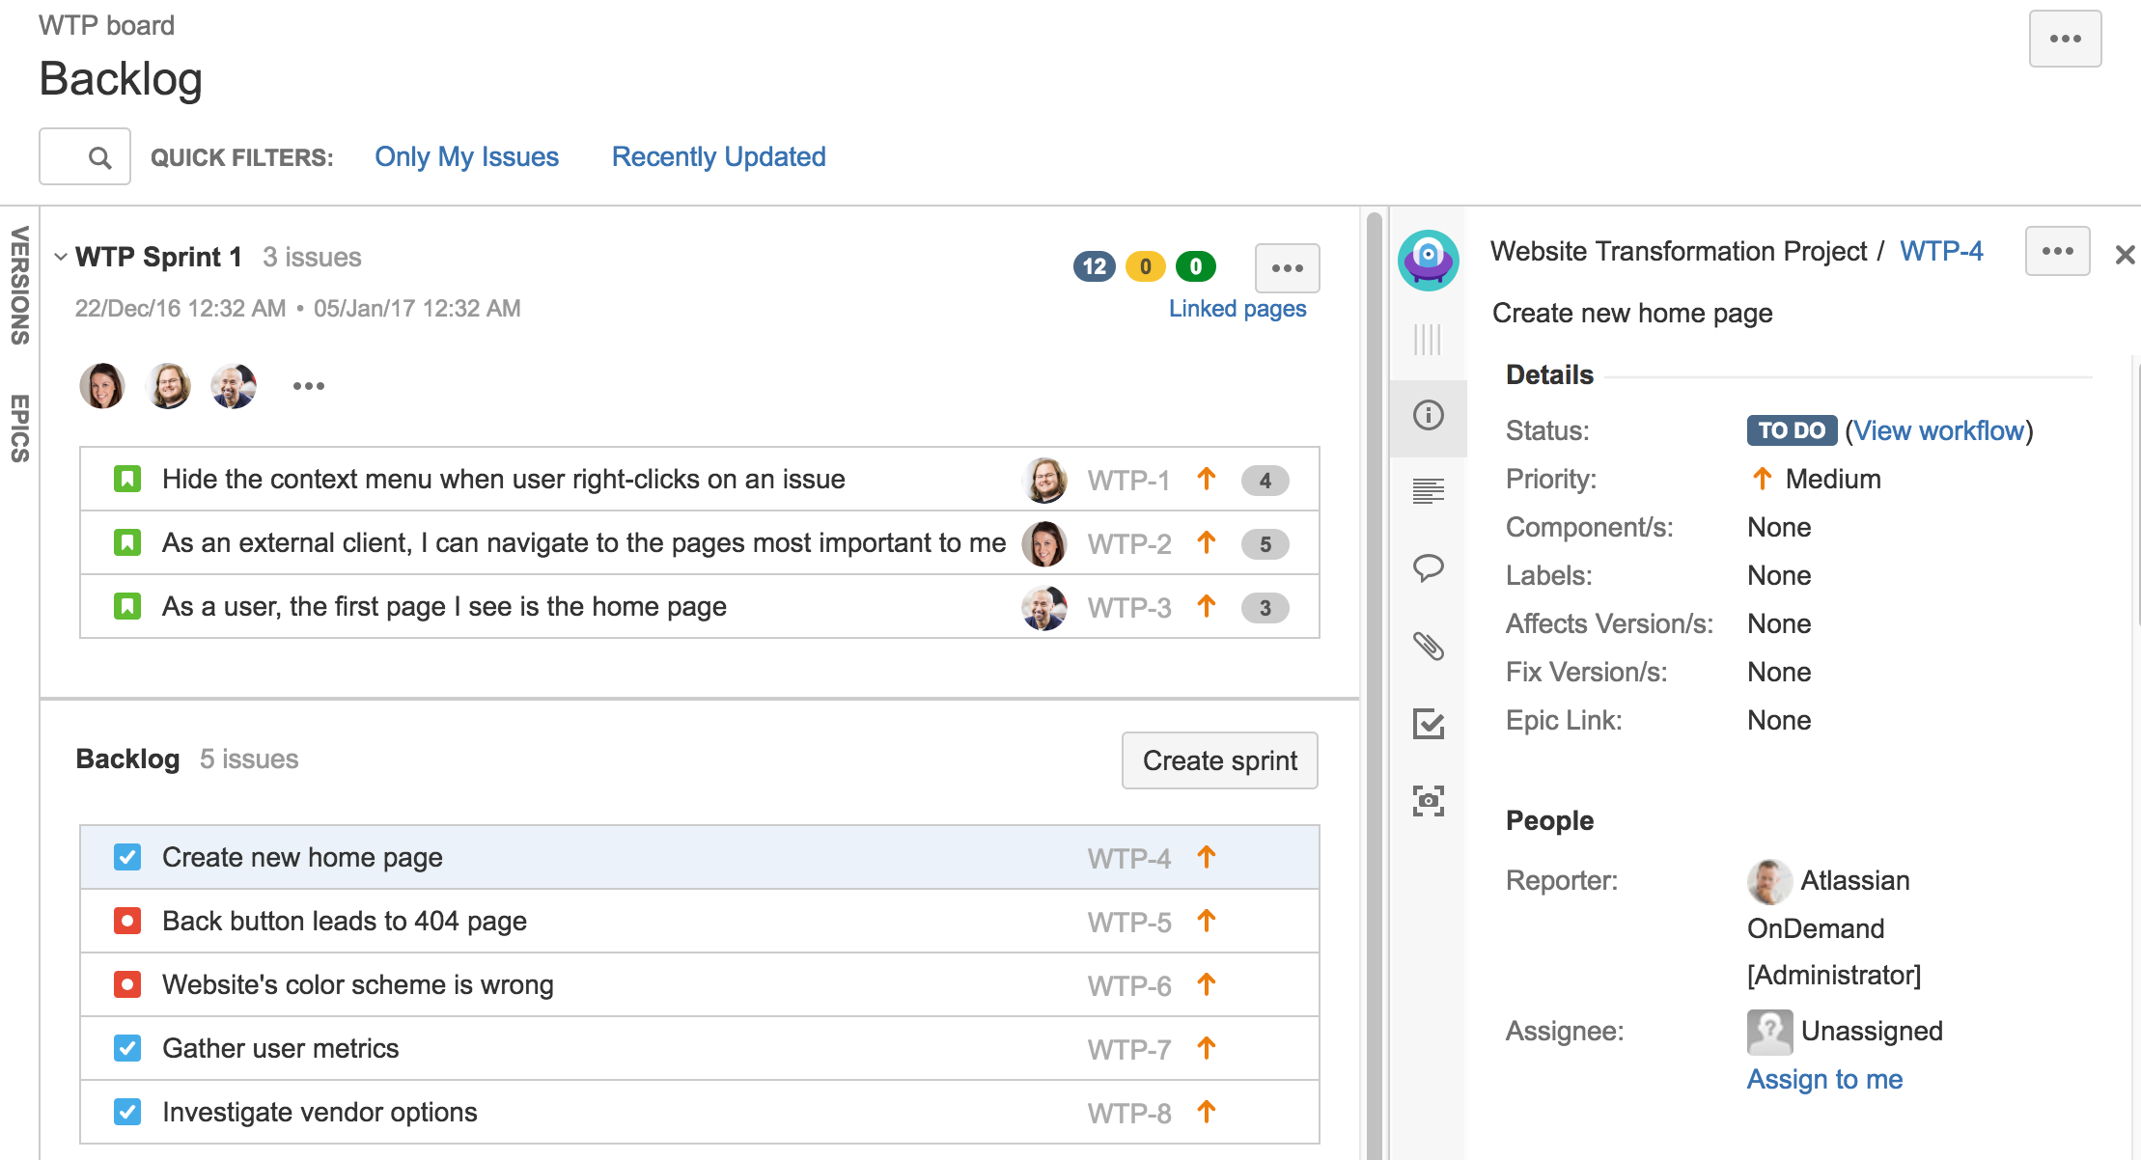Click the bug icon for Back button issue
This screenshot has width=2141, height=1160.
126,921
